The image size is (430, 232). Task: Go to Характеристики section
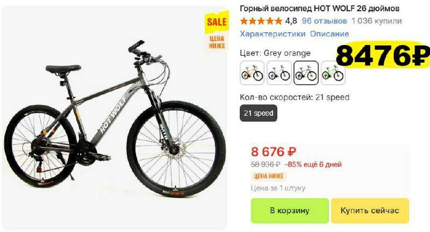[x=273, y=34]
